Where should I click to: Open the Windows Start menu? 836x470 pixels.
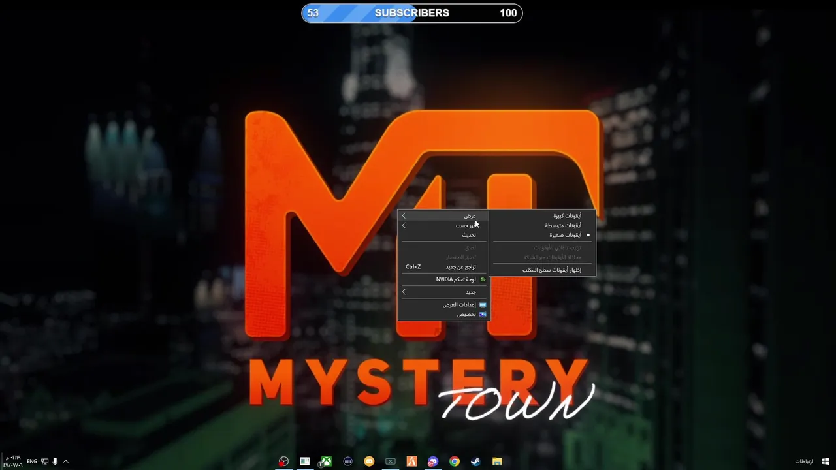pyautogui.click(x=826, y=462)
